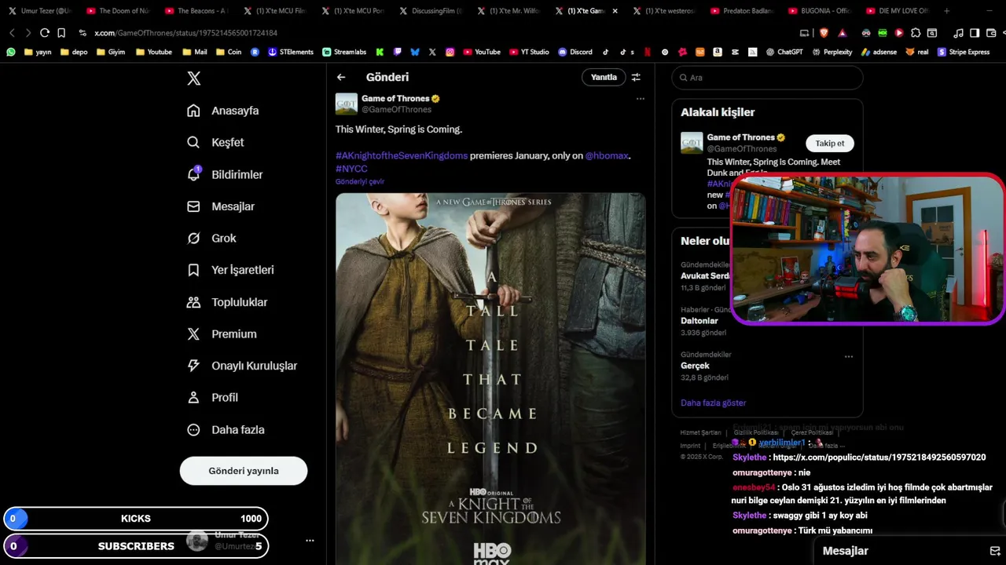Open Grok from the sidebar
The image size is (1006, 565).
211,238
